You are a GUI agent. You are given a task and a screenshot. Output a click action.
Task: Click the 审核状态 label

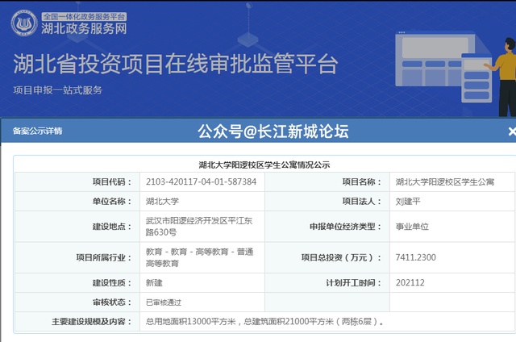coord(112,302)
